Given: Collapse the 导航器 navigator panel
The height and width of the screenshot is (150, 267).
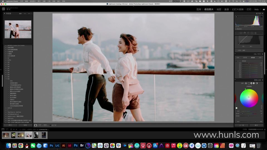Looking at the screenshot, I should [5, 13].
